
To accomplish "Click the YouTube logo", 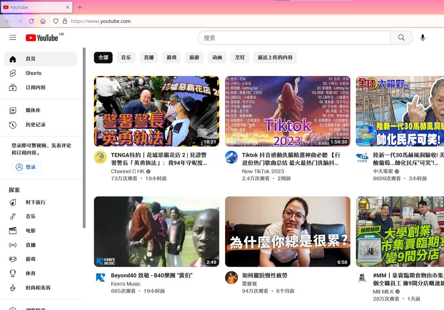I will click(x=42, y=38).
